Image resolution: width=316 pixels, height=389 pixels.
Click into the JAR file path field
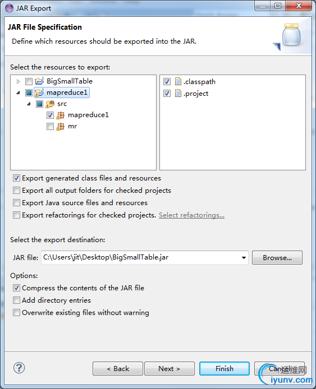click(x=141, y=257)
